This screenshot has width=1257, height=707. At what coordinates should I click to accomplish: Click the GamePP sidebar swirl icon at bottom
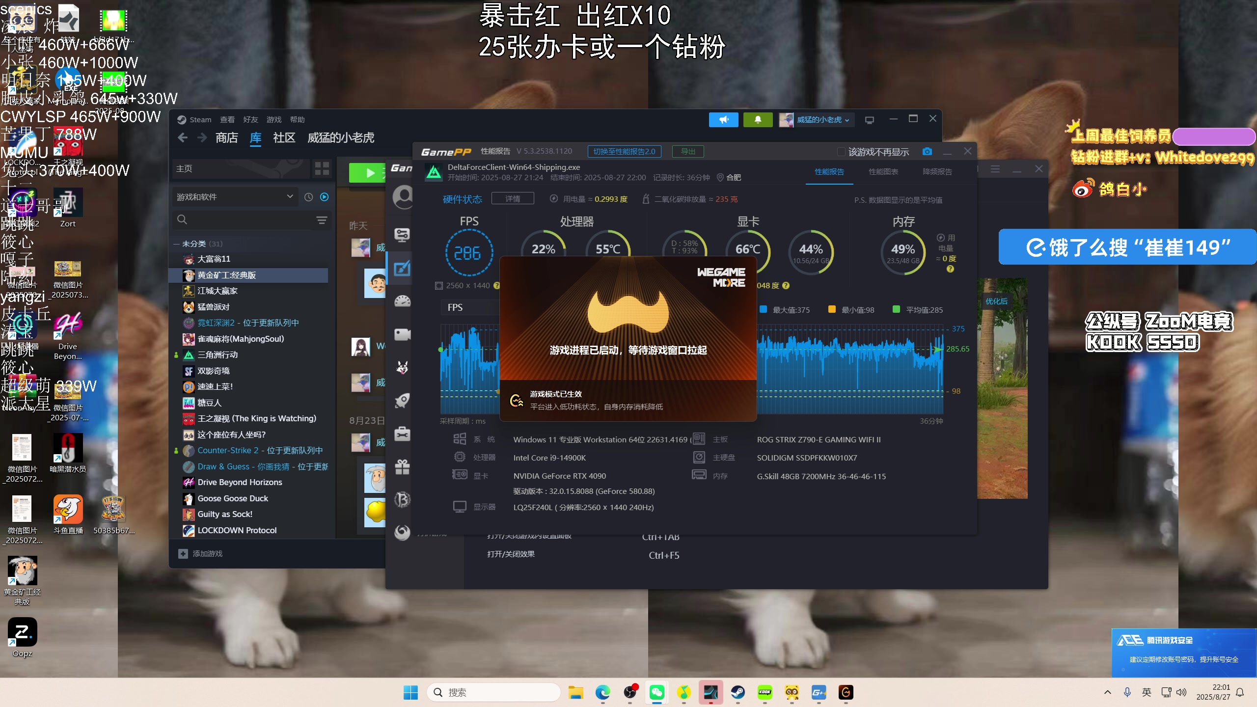pyautogui.click(x=402, y=533)
